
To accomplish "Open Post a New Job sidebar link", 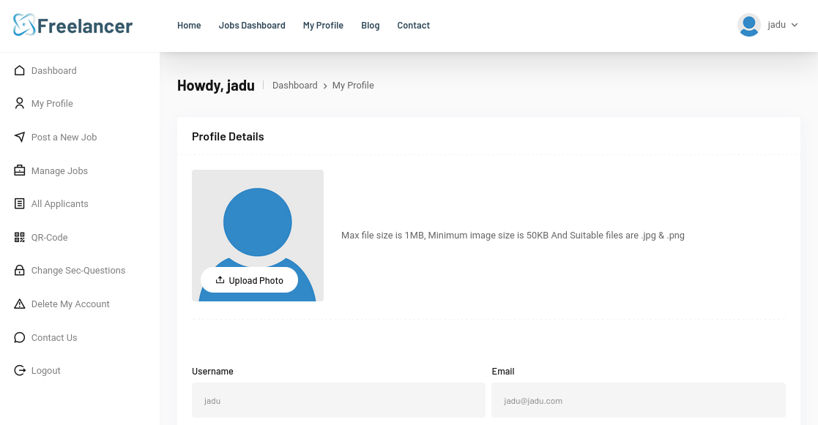I will [x=64, y=138].
